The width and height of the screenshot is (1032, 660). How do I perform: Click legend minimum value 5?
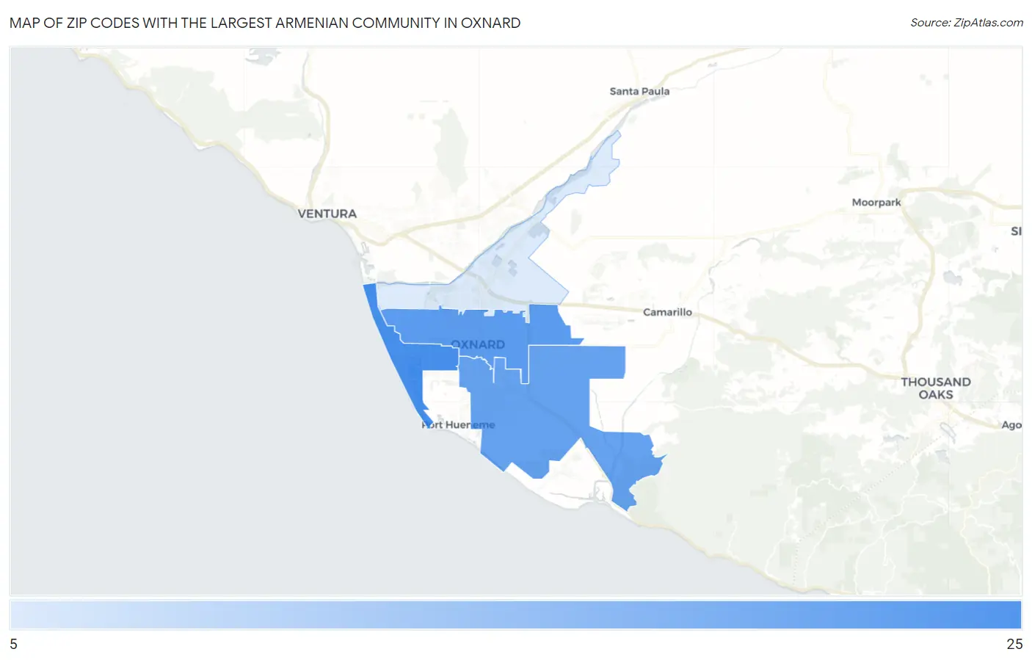(x=13, y=644)
